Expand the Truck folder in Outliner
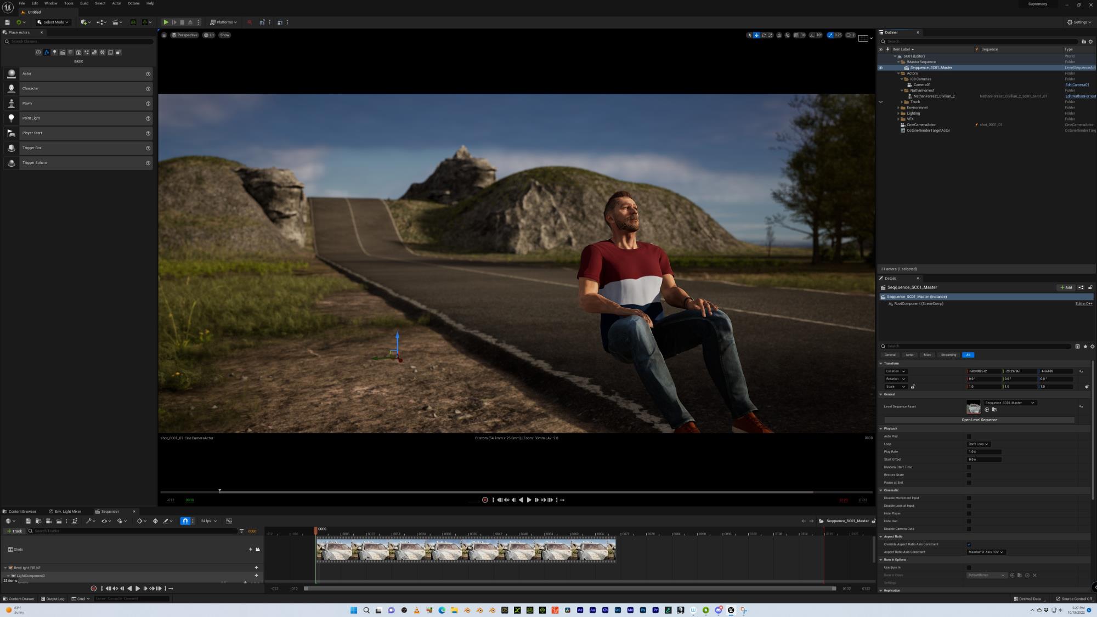1097x617 pixels. tap(902, 102)
